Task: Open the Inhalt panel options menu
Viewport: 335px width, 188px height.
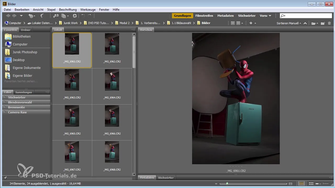Action: click(x=133, y=30)
